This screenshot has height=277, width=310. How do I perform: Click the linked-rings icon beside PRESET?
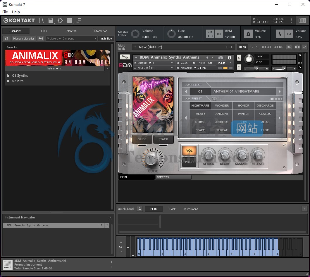(214, 99)
